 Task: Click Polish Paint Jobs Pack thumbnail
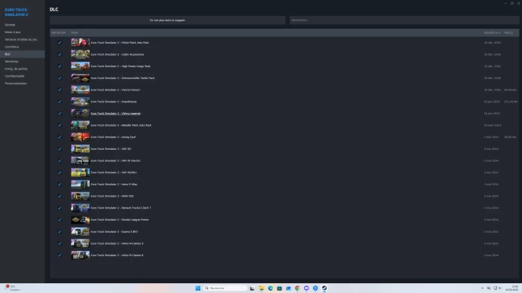(80, 43)
